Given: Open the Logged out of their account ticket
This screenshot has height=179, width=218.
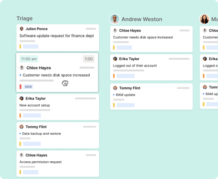Looking at the screenshot, I should pyautogui.click(x=135, y=65).
